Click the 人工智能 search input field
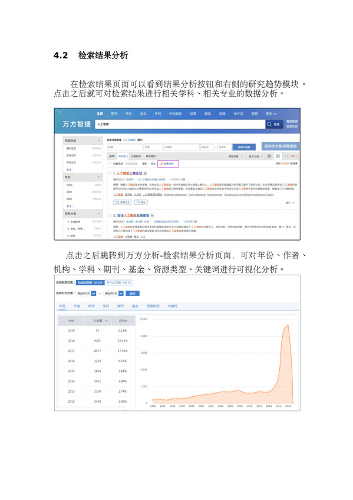This screenshot has height=500, width=353. click(x=180, y=124)
